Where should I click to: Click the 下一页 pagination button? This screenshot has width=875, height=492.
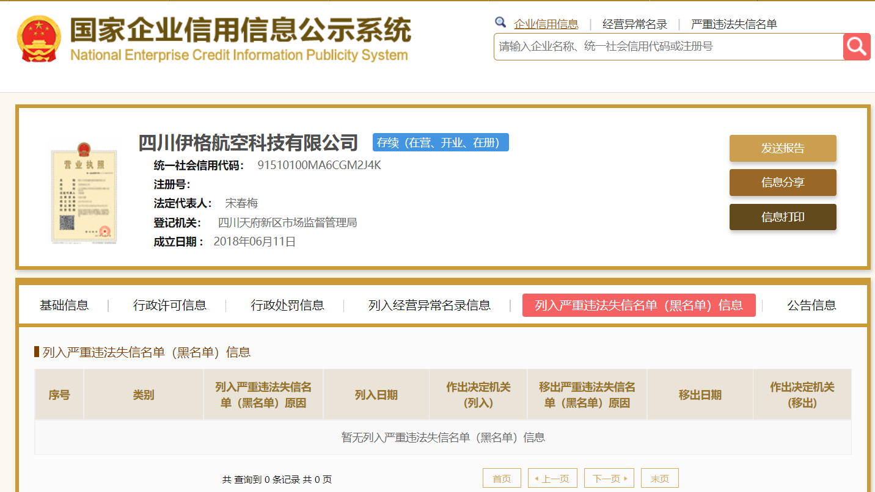pyautogui.click(x=609, y=479)
